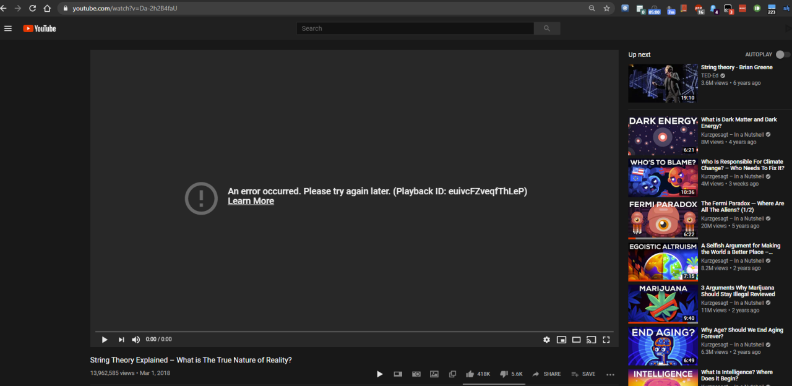Open the extension with 7m badge
This screenshot has height=386, width=792.
pos(669,9)
